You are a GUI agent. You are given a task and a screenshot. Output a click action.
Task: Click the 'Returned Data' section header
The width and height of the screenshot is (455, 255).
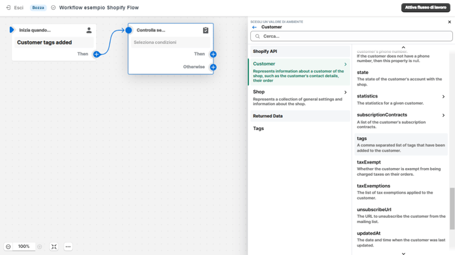(x=300, y=116)
